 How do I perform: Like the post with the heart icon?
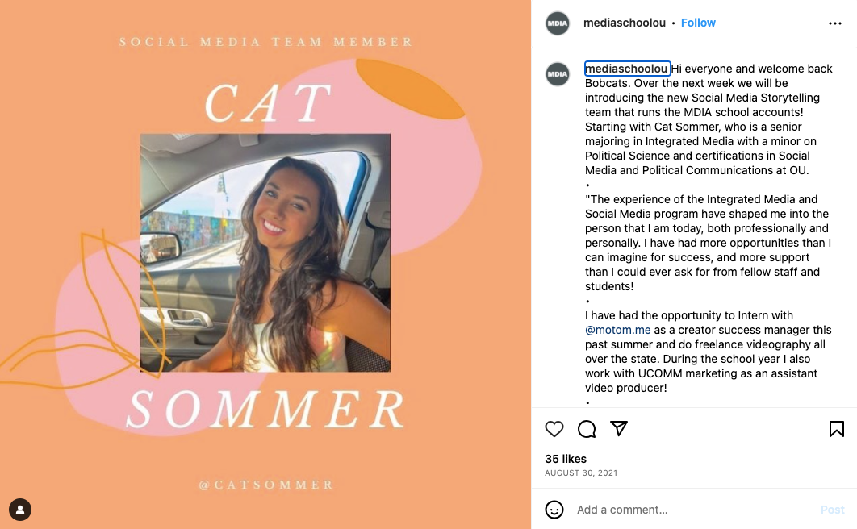(554, 429)
